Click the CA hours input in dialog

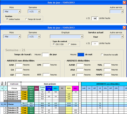[x=19, y=70]
